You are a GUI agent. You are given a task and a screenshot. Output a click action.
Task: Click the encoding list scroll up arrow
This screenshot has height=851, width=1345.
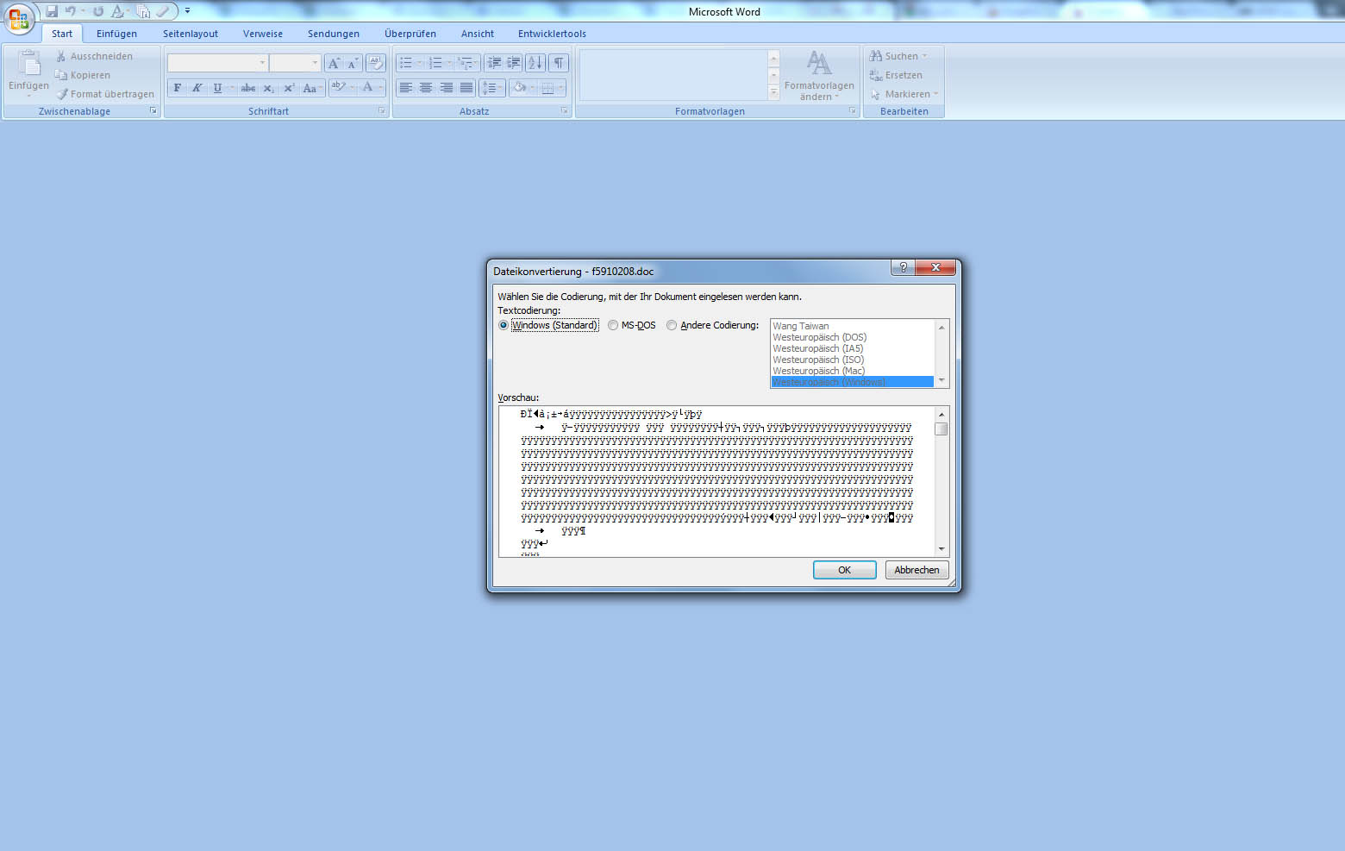941,327
